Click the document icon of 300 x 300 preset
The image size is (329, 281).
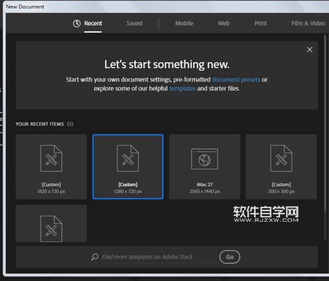point(281,158)
